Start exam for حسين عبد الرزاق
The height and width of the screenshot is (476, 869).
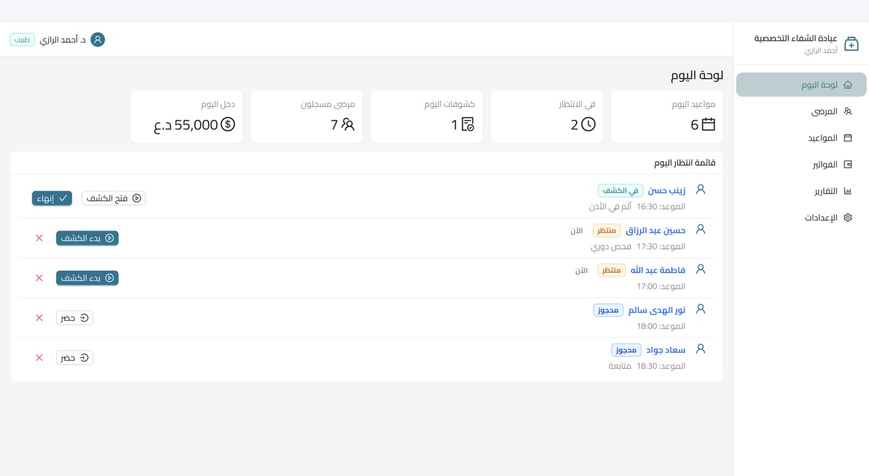tap(87, 238)
